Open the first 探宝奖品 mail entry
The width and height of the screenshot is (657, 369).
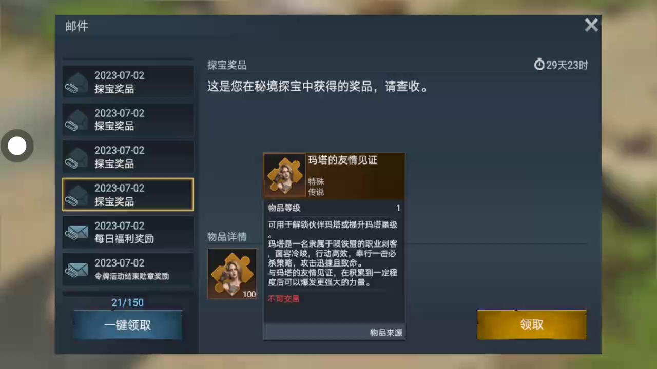tap(128, 81)
